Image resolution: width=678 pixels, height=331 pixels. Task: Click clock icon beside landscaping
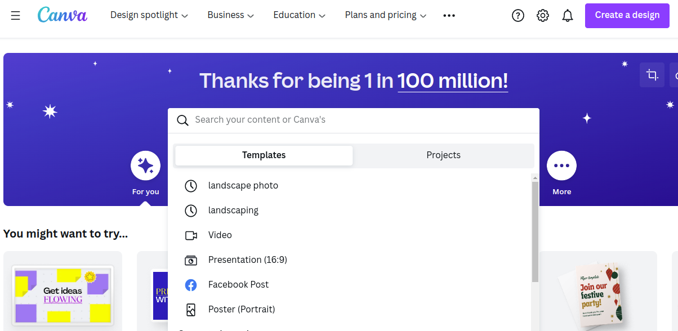[x=191, y=211]
